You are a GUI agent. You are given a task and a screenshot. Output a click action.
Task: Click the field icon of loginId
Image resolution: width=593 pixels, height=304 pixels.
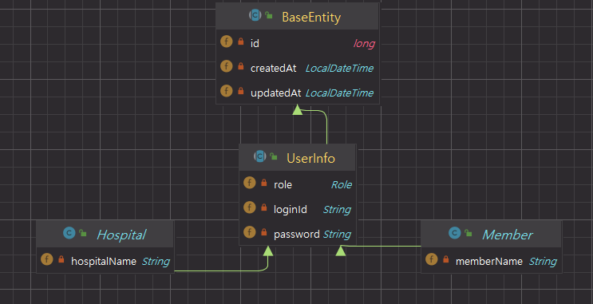(250, 207)
